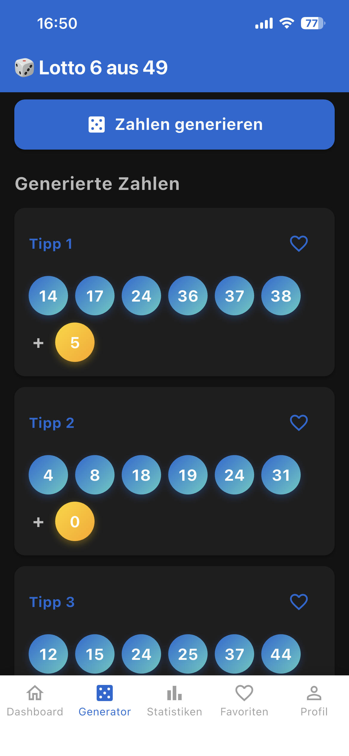This screenshot has height=756, width=349.
Task: Select the Generator tab icon
Action: pyautogui.click(x=105, y=693)
